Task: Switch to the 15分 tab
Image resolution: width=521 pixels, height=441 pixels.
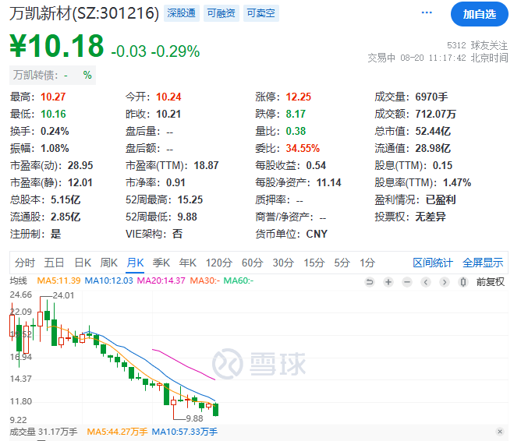Action: coord(314,263)
